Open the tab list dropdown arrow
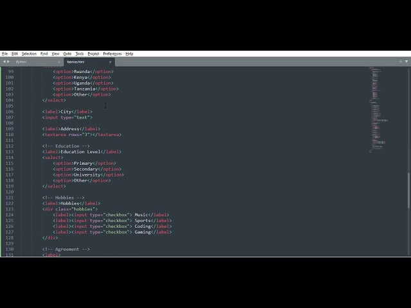411x308 pixels. tap(405, 62)
